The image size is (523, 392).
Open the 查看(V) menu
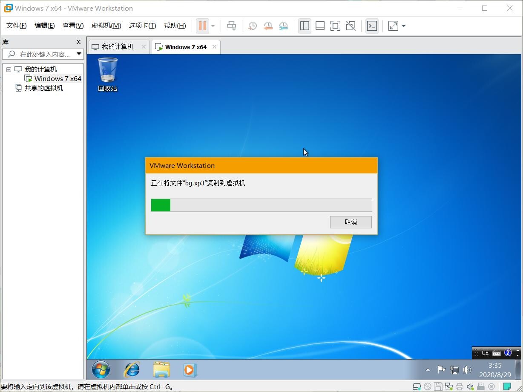(73, 26)
